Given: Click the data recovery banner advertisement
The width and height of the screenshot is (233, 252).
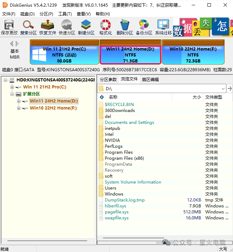Looking at the screenshot, I should coord(203,27).
